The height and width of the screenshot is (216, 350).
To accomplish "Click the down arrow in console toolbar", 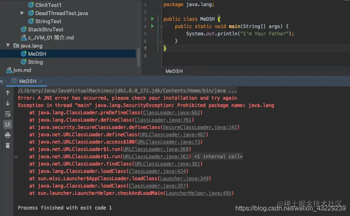I will [x=8, y=103].
